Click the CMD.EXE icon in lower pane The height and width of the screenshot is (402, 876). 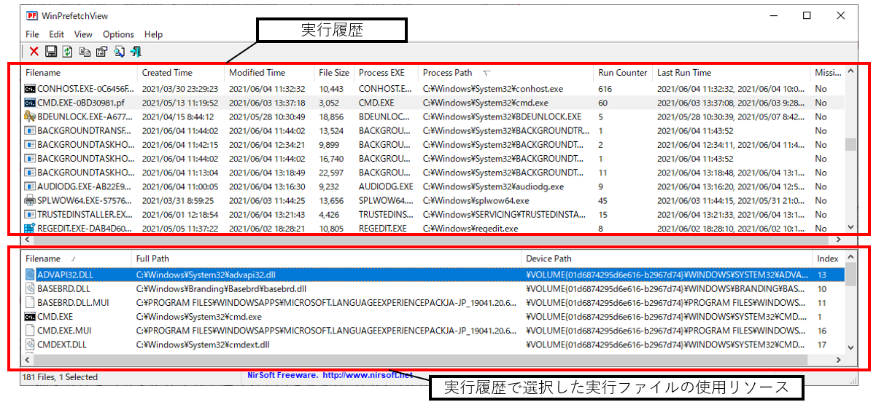click(x=30, y=317)
